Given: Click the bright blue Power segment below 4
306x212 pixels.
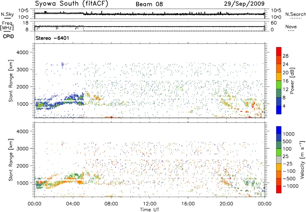Looking at the screenshot, I should [279, 110].
